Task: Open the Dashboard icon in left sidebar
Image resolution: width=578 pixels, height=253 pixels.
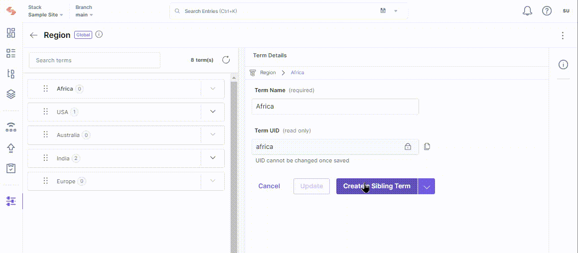Action: (11, 33)
